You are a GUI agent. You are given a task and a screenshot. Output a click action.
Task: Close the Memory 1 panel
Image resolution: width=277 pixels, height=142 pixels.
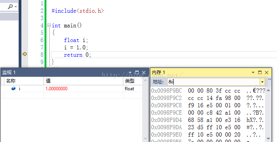(x=267, y=73)
